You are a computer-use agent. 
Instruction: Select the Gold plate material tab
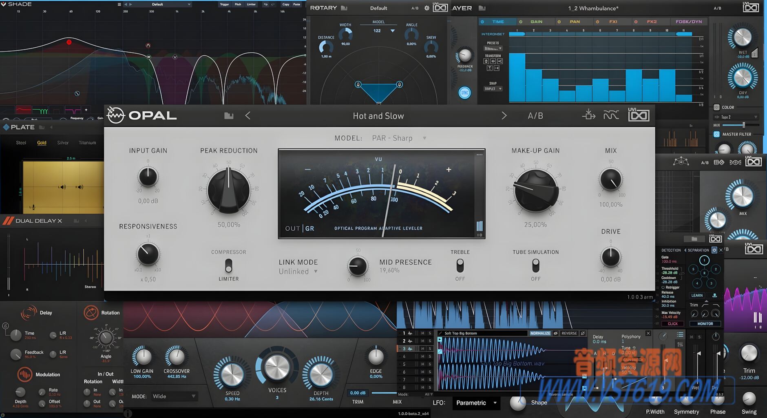42,143
